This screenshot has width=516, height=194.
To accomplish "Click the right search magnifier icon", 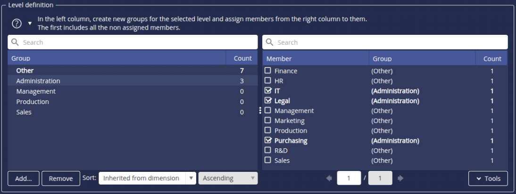I will [270, 42].
